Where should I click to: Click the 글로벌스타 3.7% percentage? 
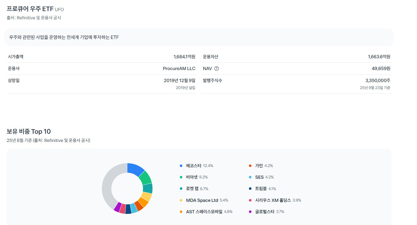(x=280, y=212)
